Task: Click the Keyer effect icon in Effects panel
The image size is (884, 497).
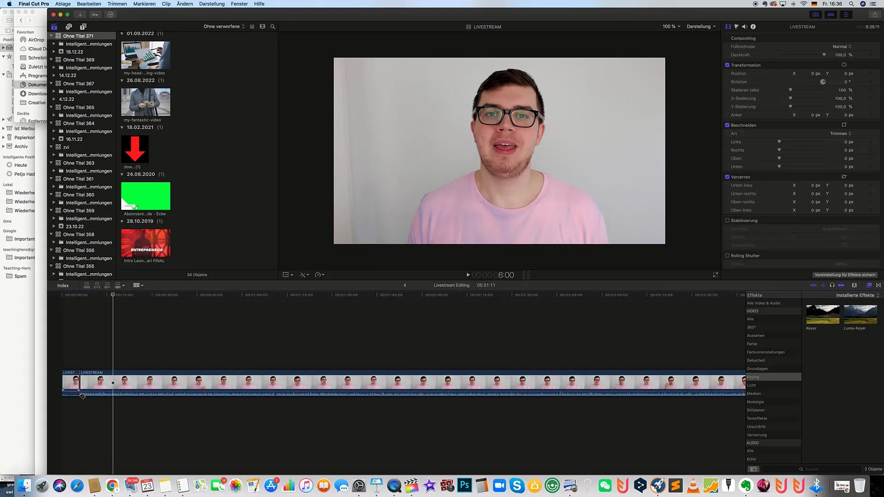Action: 823,314
